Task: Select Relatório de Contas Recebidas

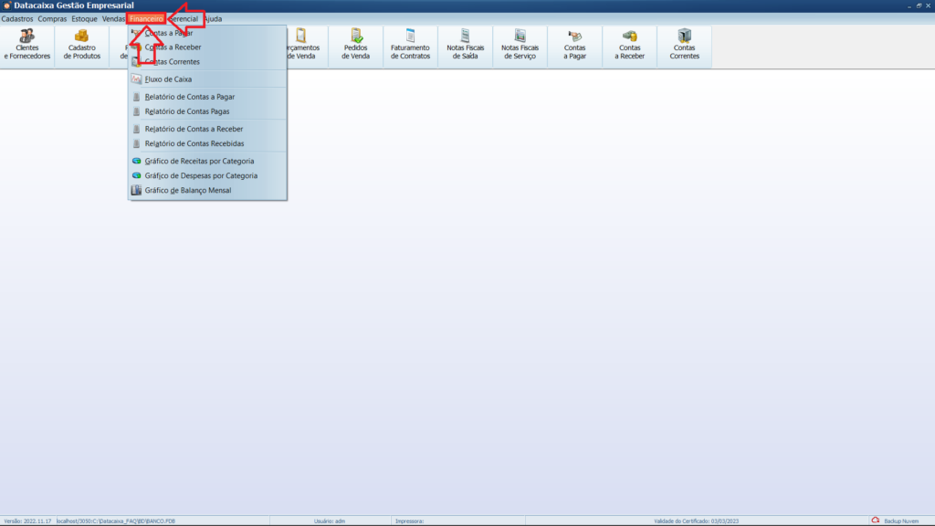Action: pos(194,143)
